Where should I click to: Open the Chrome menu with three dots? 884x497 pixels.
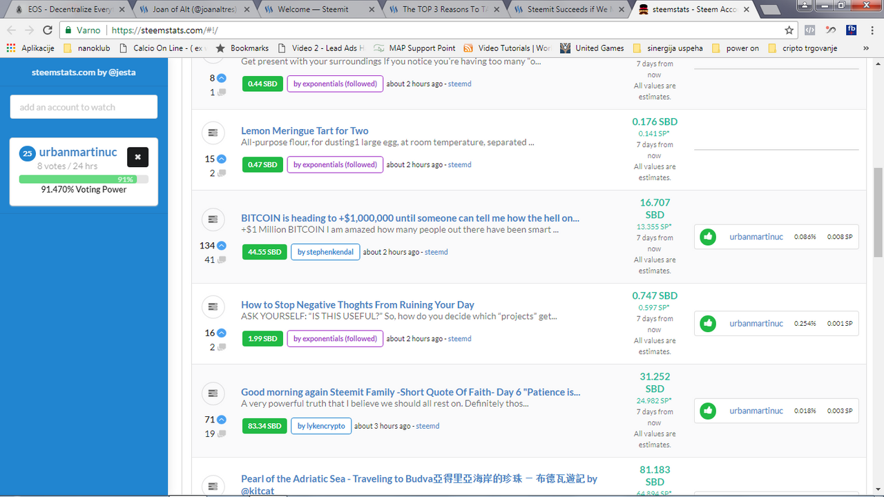(872, 30)
